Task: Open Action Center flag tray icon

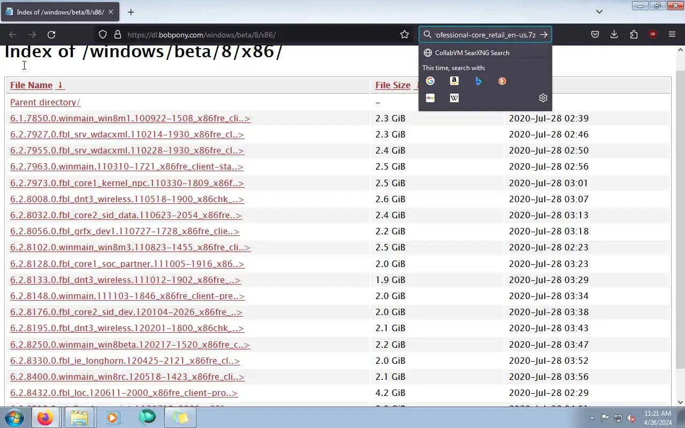Action: (x=605, y=418)
